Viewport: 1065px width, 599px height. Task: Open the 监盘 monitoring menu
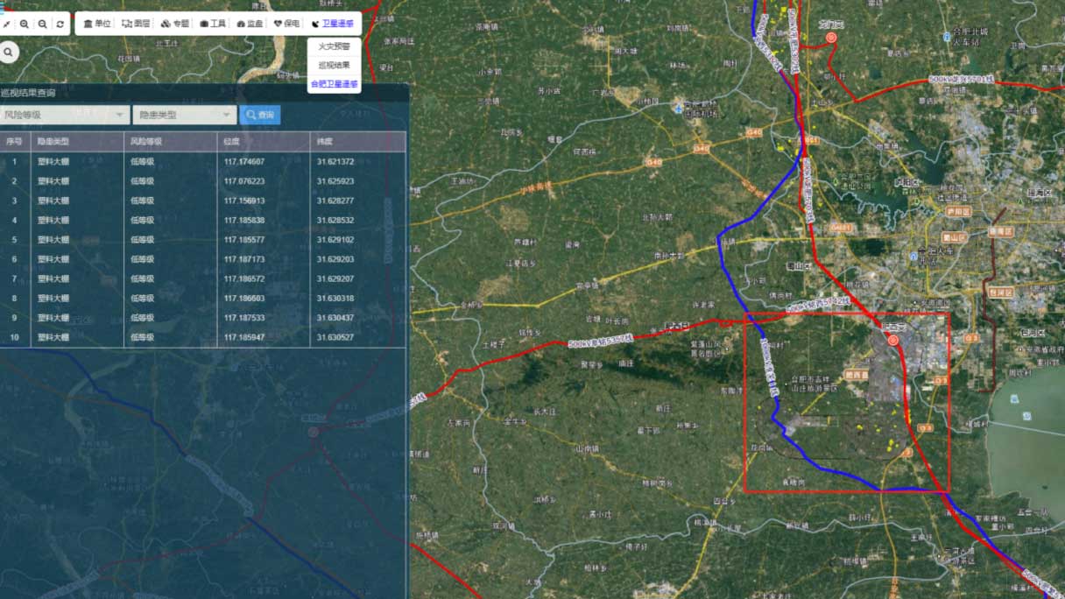tap(250, 24)
